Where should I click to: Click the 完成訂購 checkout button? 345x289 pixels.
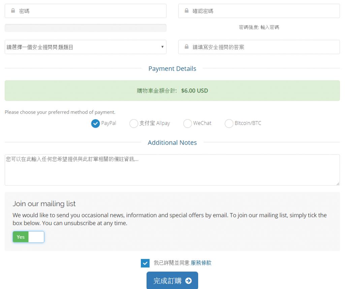[172, 281]
